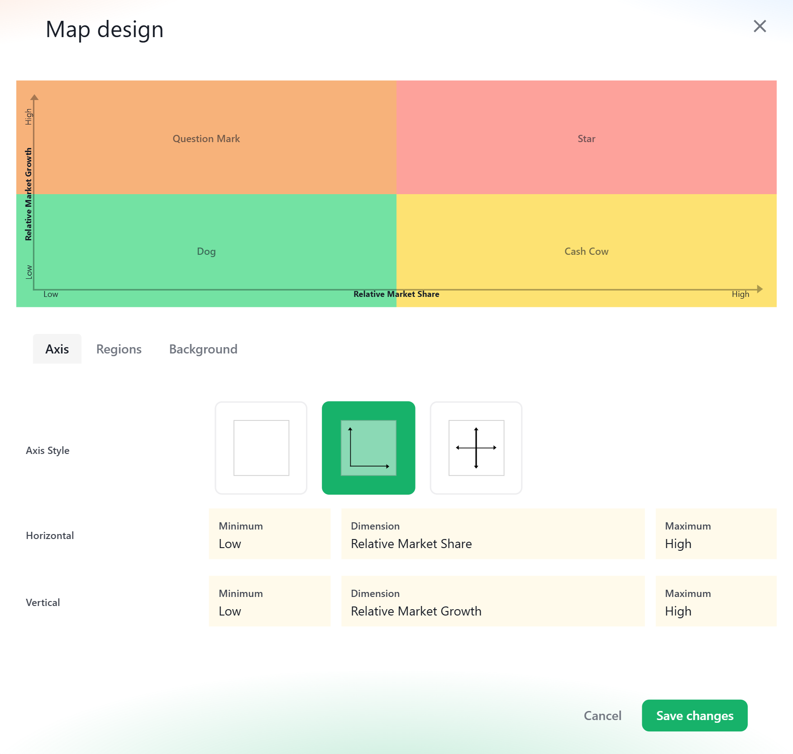Select the no-axis style option
Image resolution: width=793 pixels, height=754 pixels.
tap(261, 448)
